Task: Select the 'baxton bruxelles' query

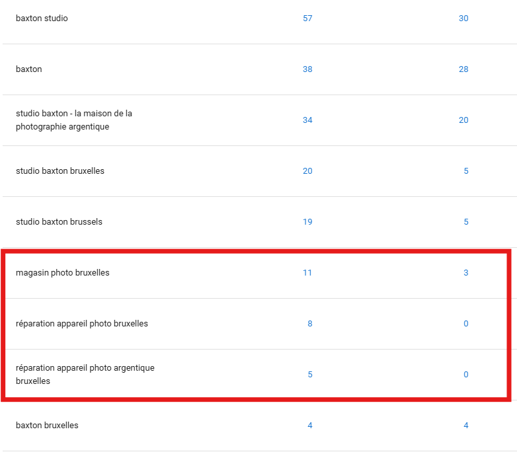Action: [x=47, y=426]
